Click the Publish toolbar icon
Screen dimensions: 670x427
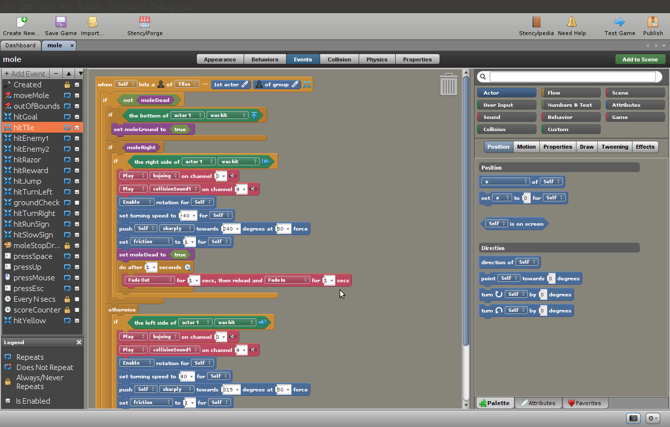[653, 22]
